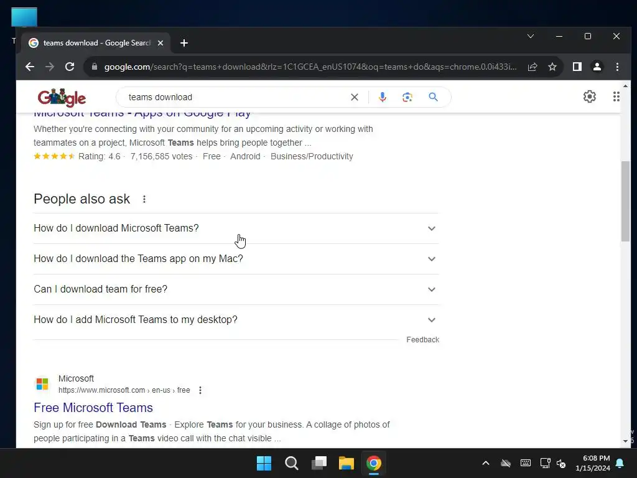Click the lock site information icon

pos(95,67)
